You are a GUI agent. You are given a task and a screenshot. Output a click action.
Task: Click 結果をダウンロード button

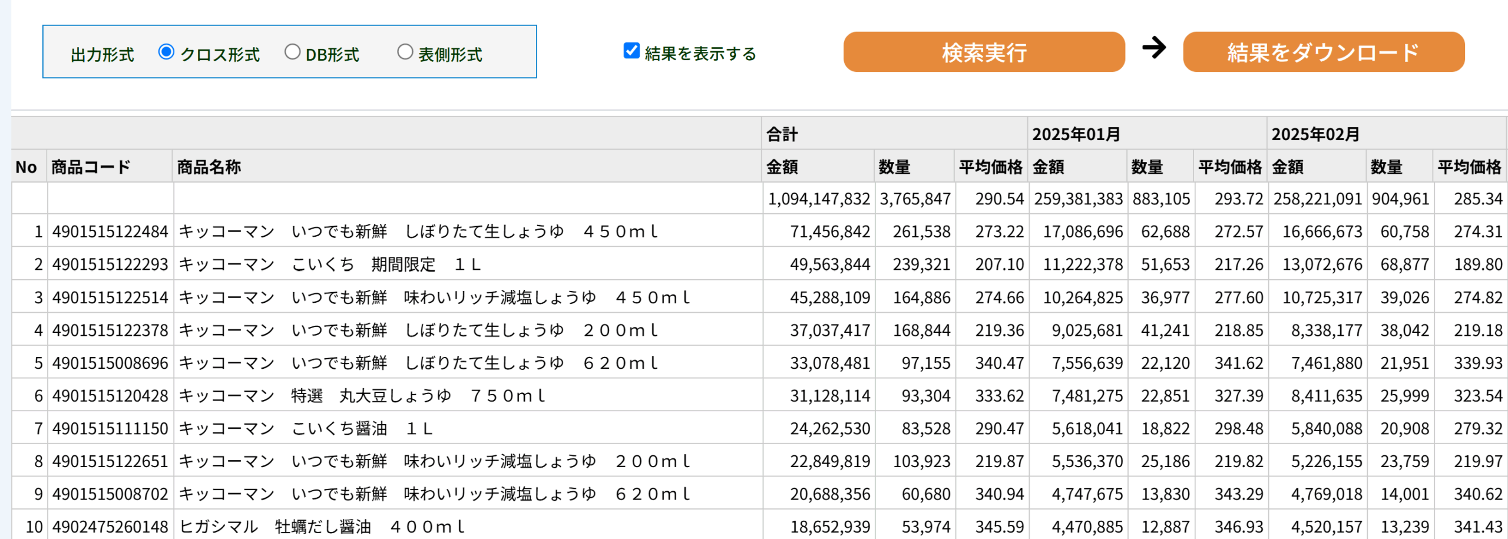coord(1324,52)
